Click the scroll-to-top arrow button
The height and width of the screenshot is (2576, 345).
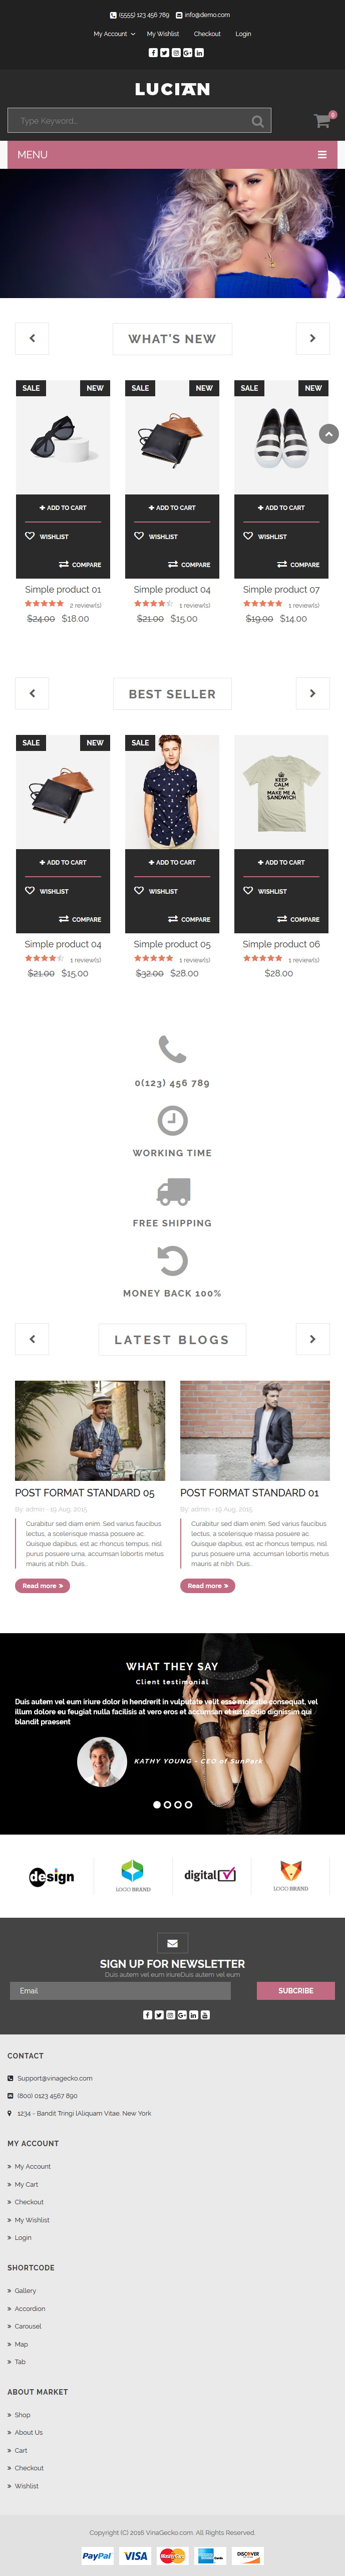tap(329, 433)
